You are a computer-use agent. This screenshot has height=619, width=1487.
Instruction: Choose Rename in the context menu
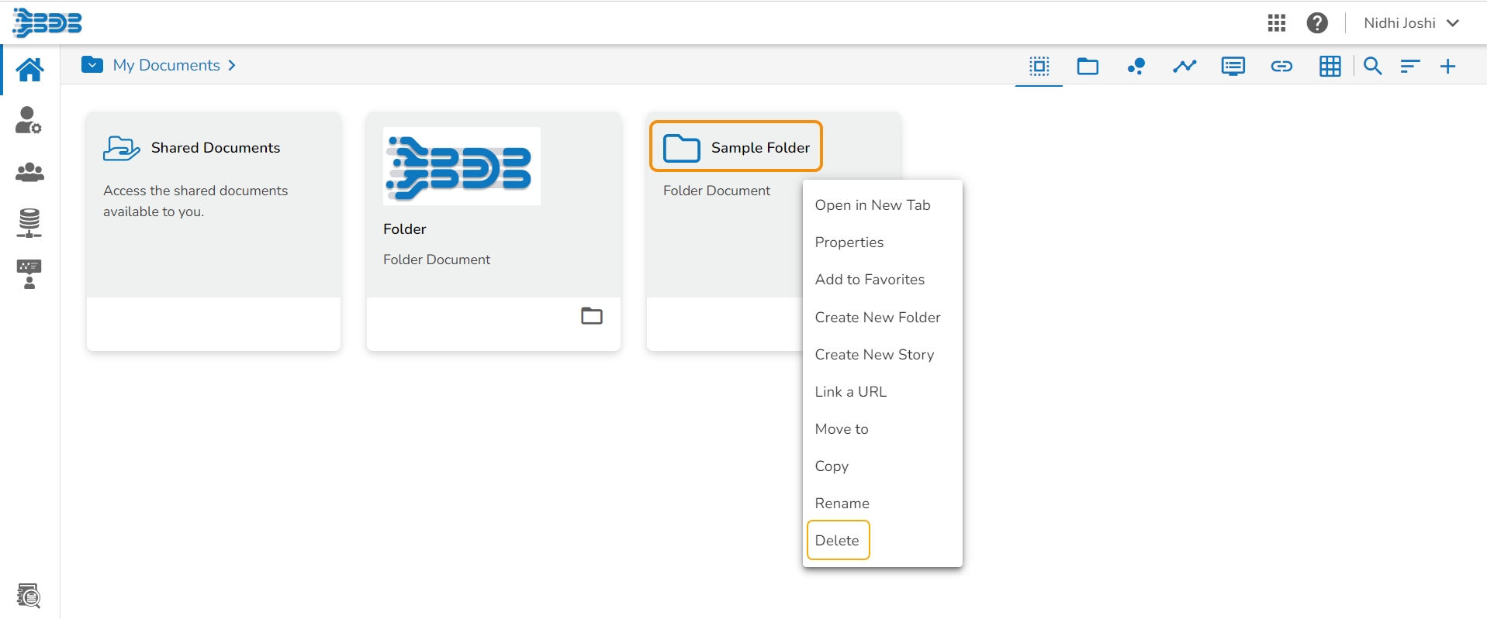842,504
